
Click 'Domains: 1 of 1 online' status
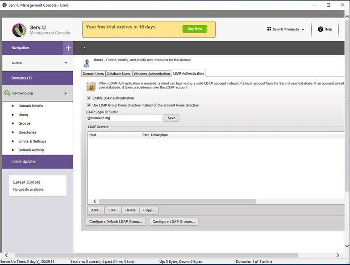coord(254,261)
